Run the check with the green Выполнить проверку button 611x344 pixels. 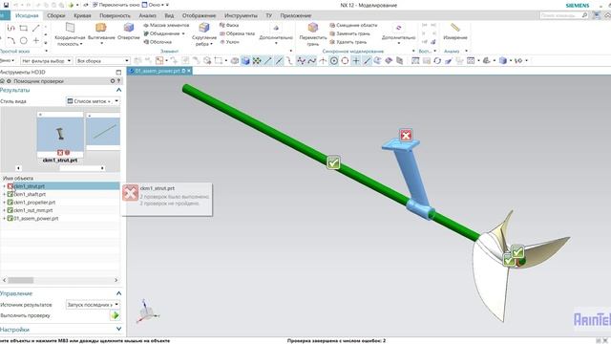coord(115,315)
